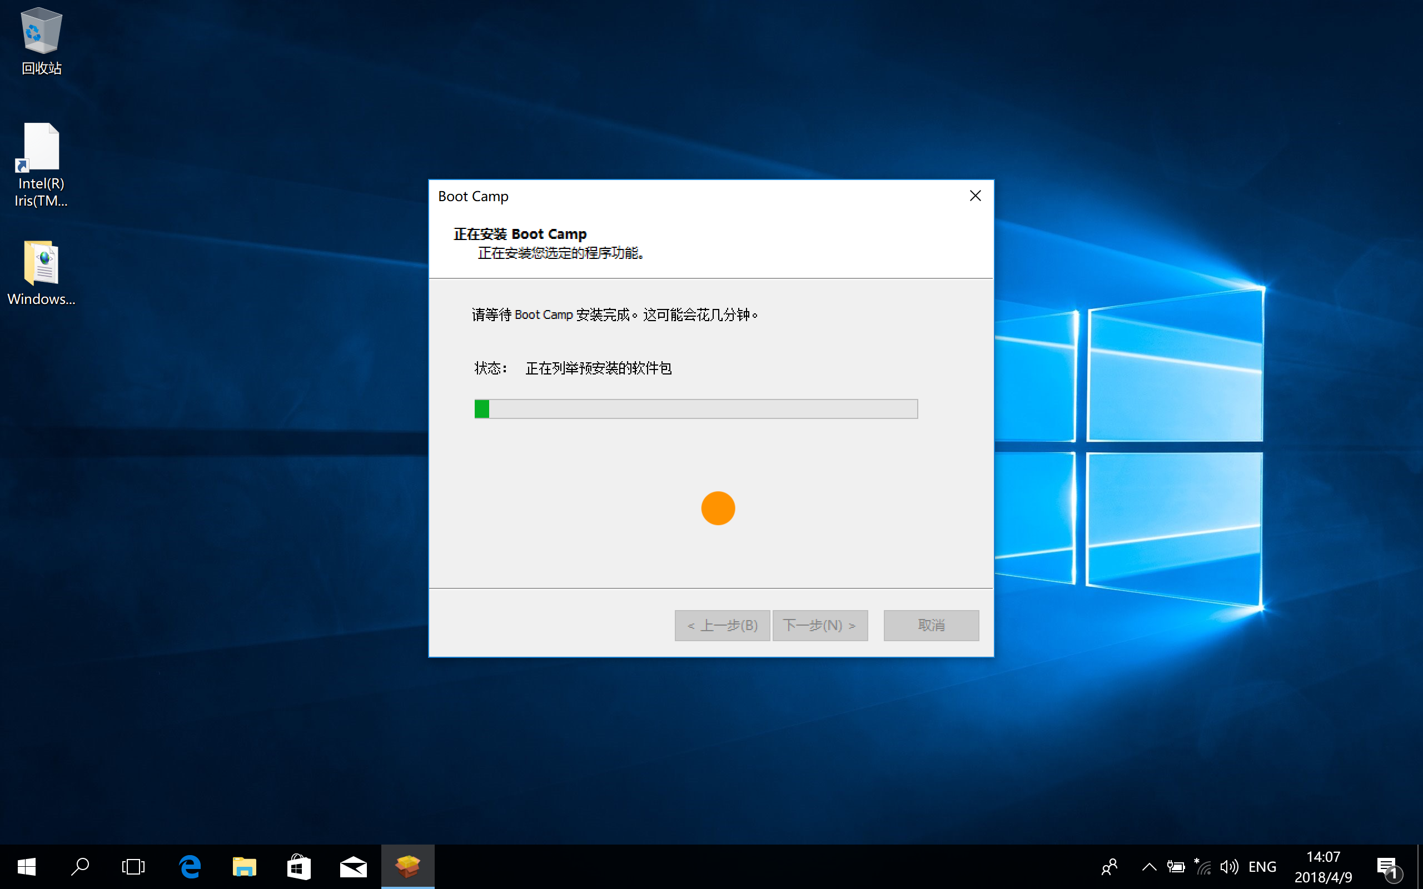The image size is (1423, 889).
Task: Open the People icon in system tray
Action: coord(1109,867)
